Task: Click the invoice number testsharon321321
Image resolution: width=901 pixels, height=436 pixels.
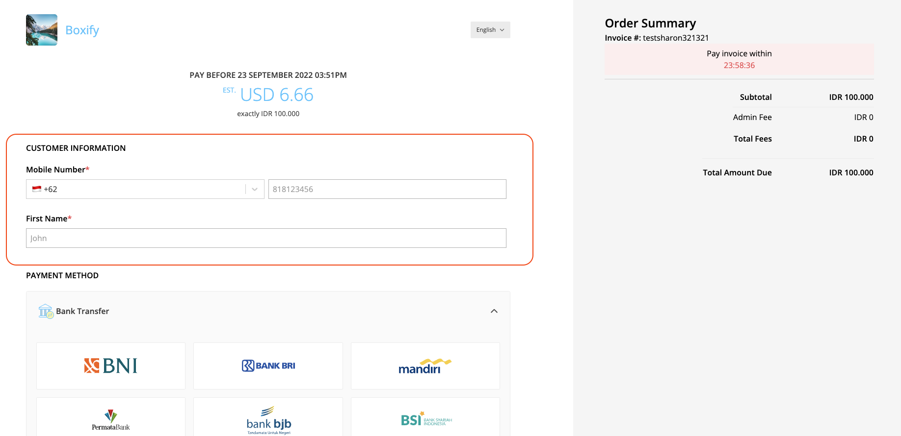Action: (x=676, y=38)
